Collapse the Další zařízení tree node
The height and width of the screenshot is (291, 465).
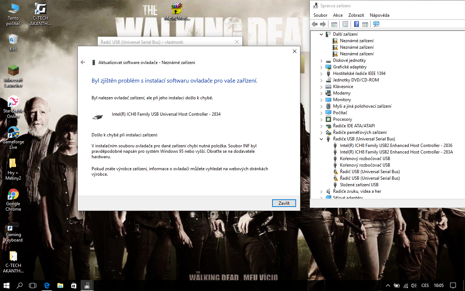pos(321,34)
